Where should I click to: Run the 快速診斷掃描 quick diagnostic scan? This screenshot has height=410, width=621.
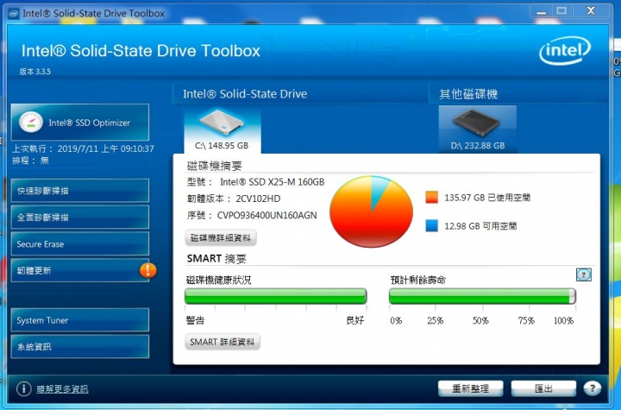pyautogui.click(x=80, y=191)
